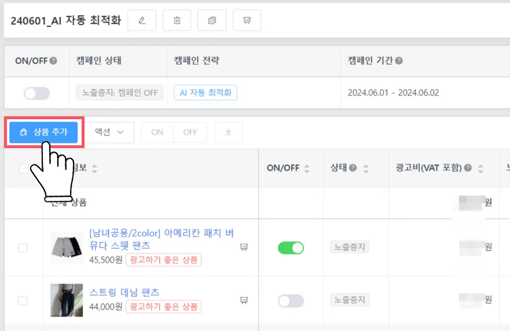Disable the ad toggle for 버뮤다 스웻 팬츠

291,248
